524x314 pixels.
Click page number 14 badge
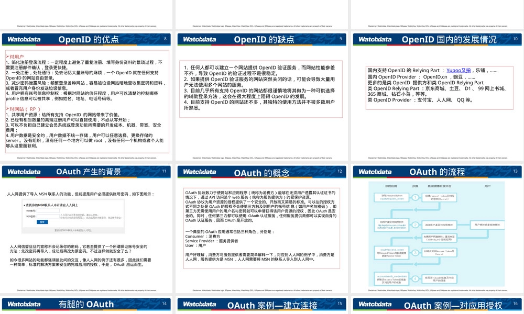164,304
